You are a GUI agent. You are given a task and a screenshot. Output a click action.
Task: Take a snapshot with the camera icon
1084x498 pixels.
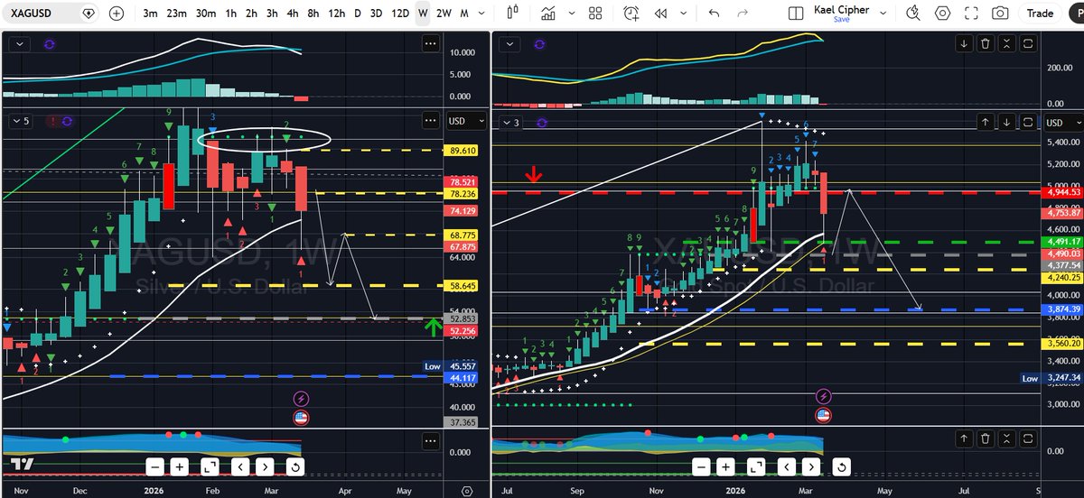(x=1000, y=14)
